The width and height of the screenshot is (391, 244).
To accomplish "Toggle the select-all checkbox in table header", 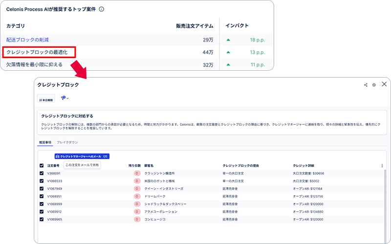I will pyautogui.click(x=42, y=165).
